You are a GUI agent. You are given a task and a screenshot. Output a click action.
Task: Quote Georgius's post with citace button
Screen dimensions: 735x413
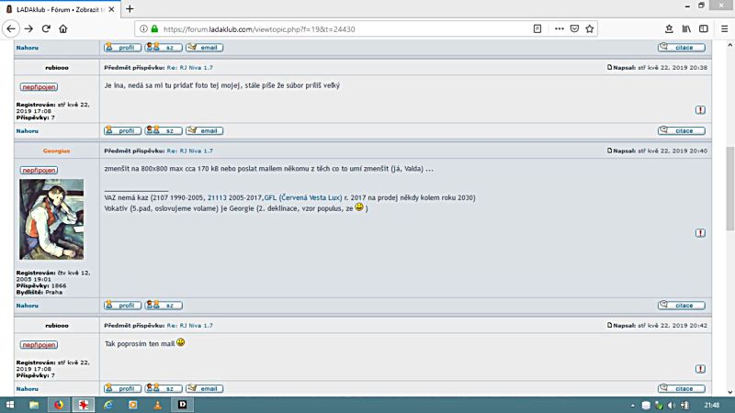tap(681, 306)
